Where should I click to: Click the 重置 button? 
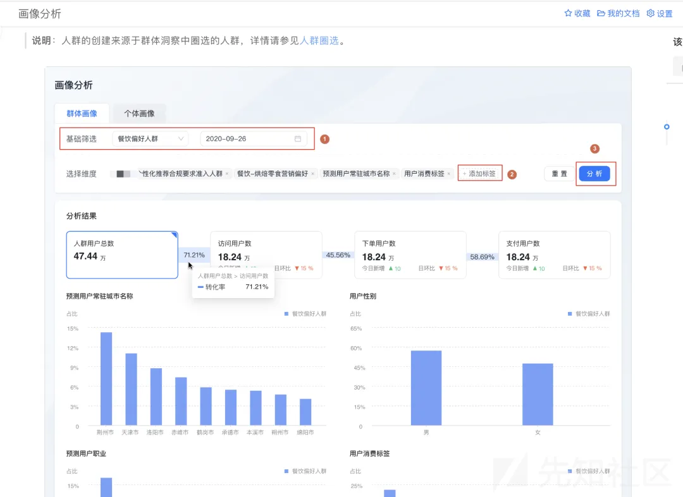point(559,174)
